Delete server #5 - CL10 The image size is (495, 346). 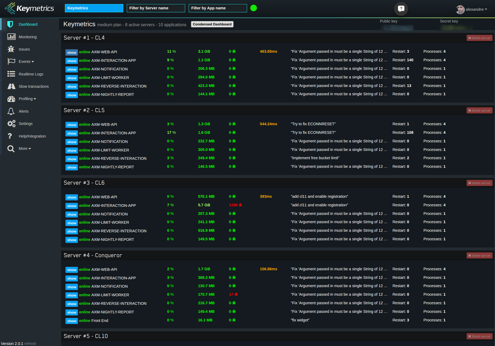tap(479, 337)
